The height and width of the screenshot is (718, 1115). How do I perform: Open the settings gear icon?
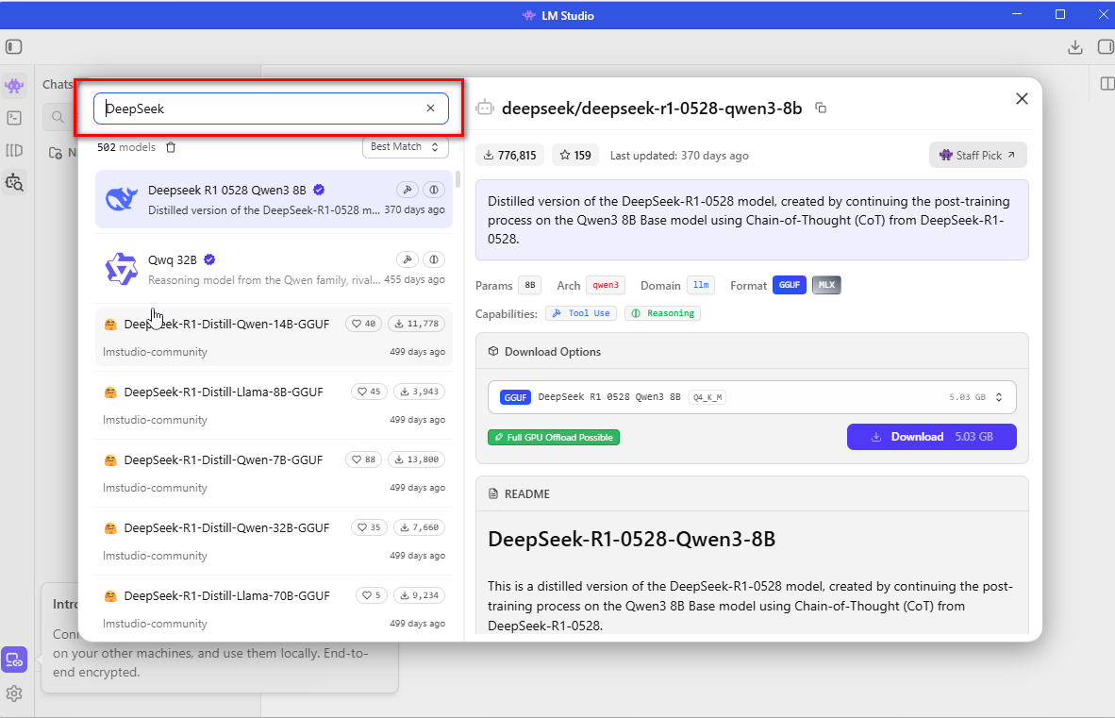pos(14,693)
